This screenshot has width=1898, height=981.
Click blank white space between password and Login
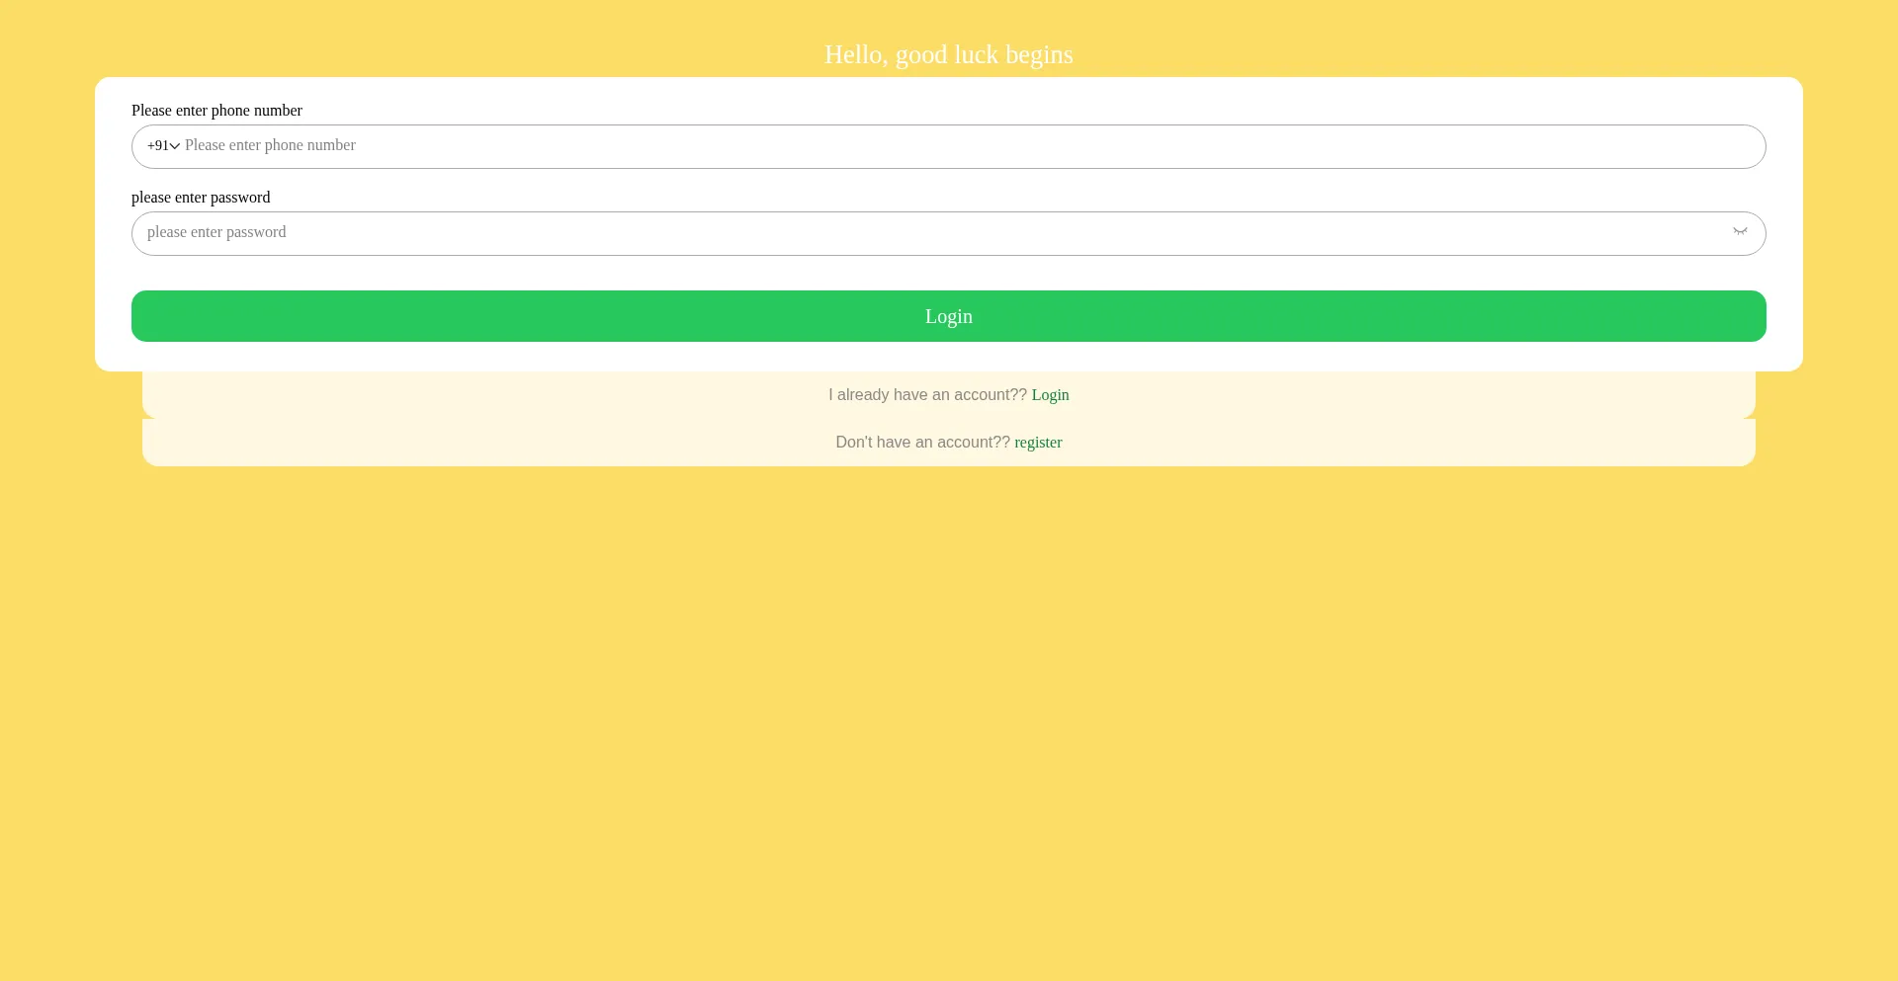tap(949, 273)
